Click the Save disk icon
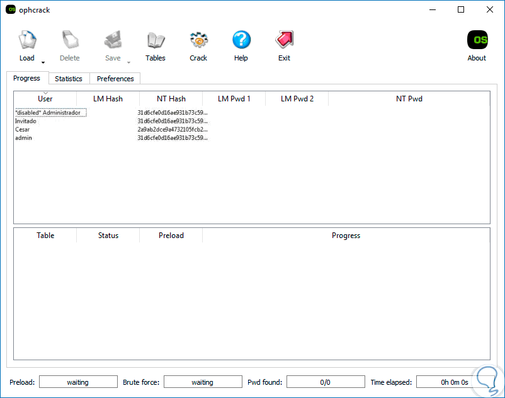The image size is (505, 398). [x=113, y=40]
